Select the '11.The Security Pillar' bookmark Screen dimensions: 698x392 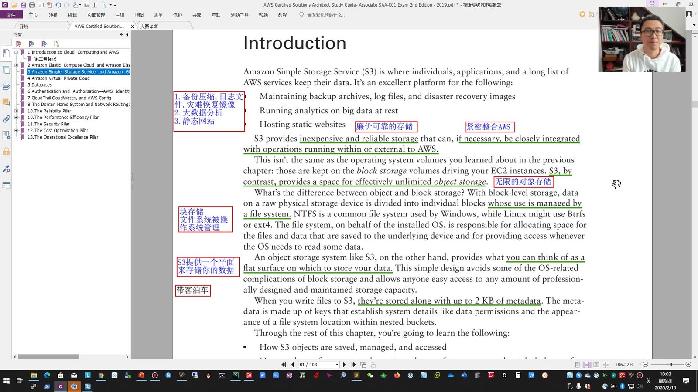[48, 124]
